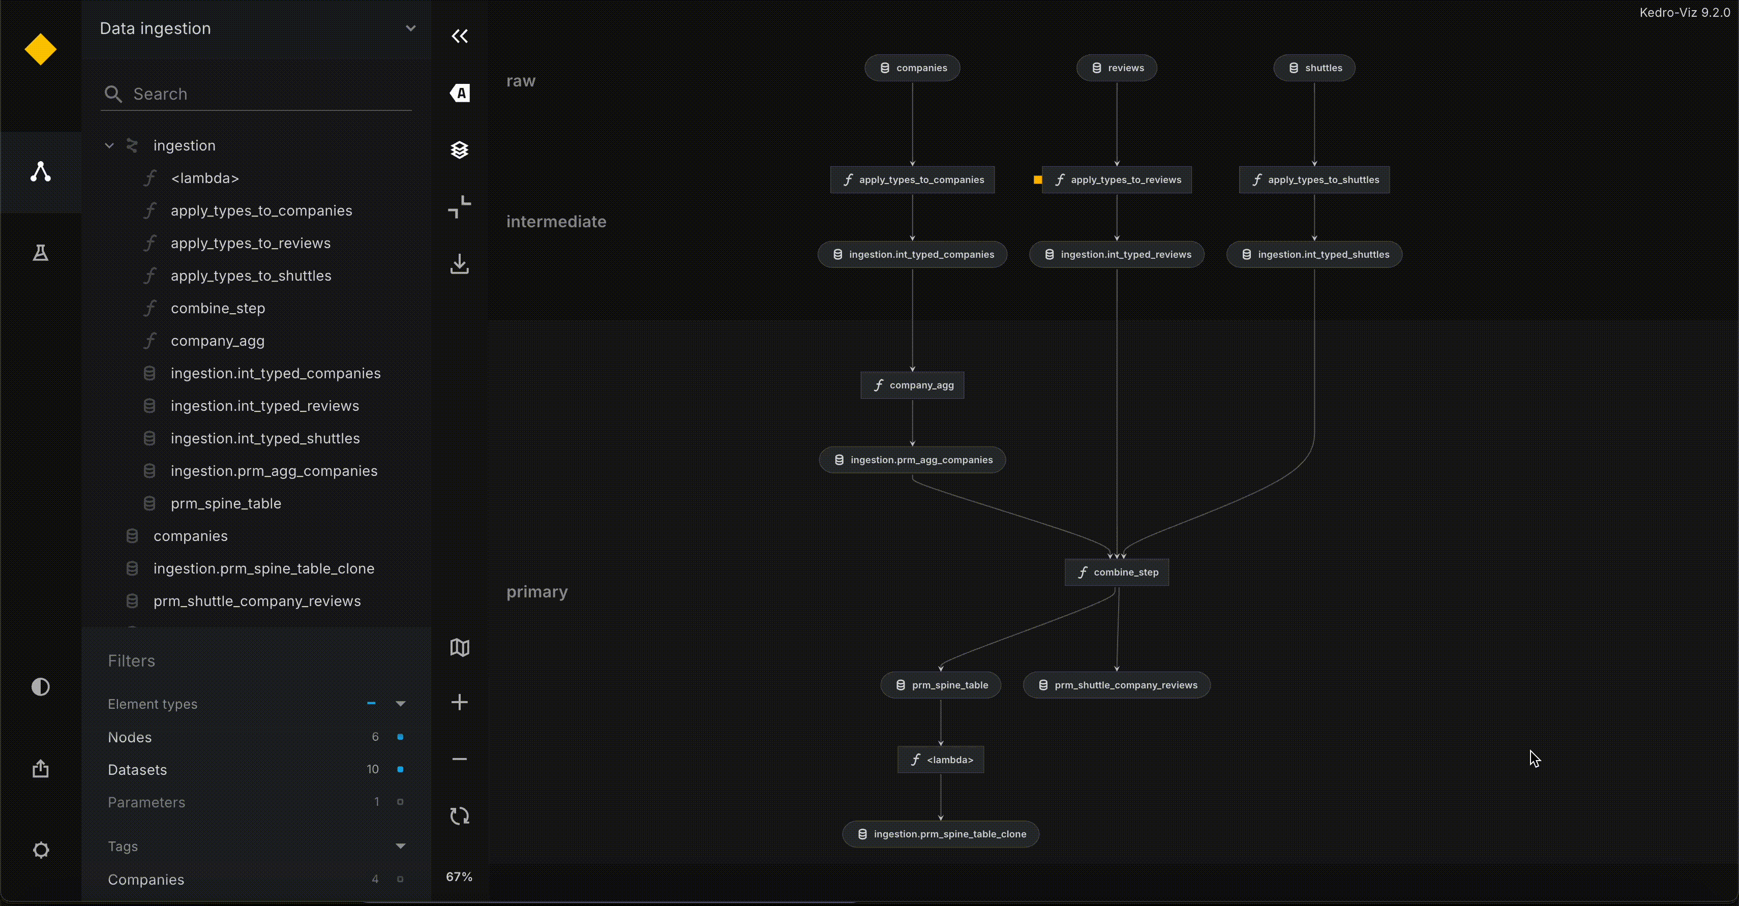Viewport: 1739px width, 906px height.
Task: Collapse the Element types filter section
Action: tap(400, 704)
